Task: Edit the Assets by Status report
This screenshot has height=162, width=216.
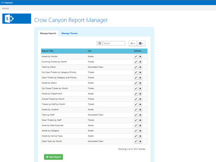Action: (x=136, y=83)
